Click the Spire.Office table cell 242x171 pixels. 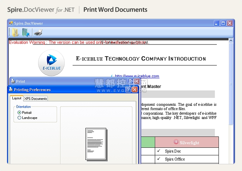187,159
